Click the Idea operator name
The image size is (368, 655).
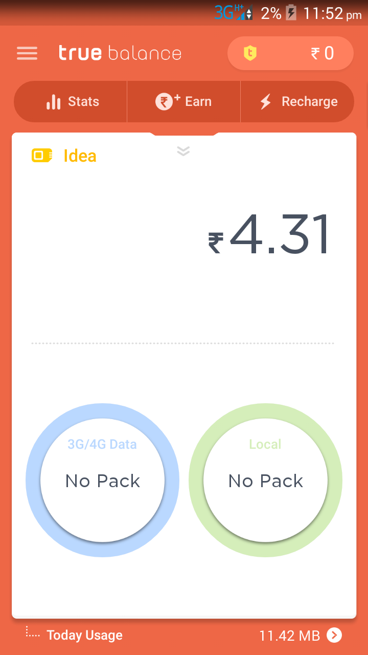[x=80, y=156]
